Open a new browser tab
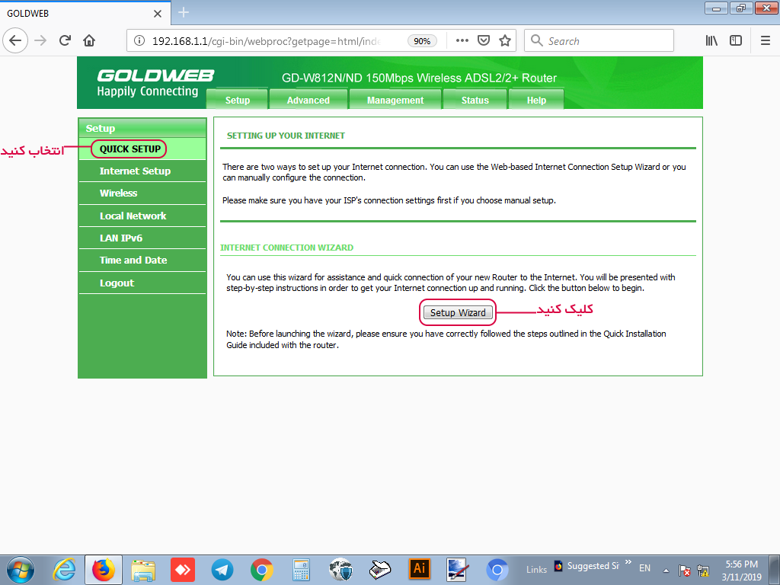780x585 pixels. coord(184,13)
